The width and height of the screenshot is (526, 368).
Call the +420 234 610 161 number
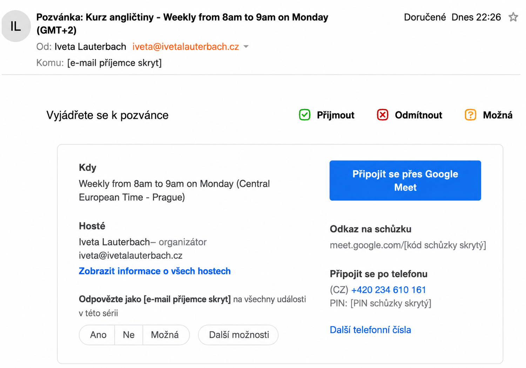(x=389, y=290)
